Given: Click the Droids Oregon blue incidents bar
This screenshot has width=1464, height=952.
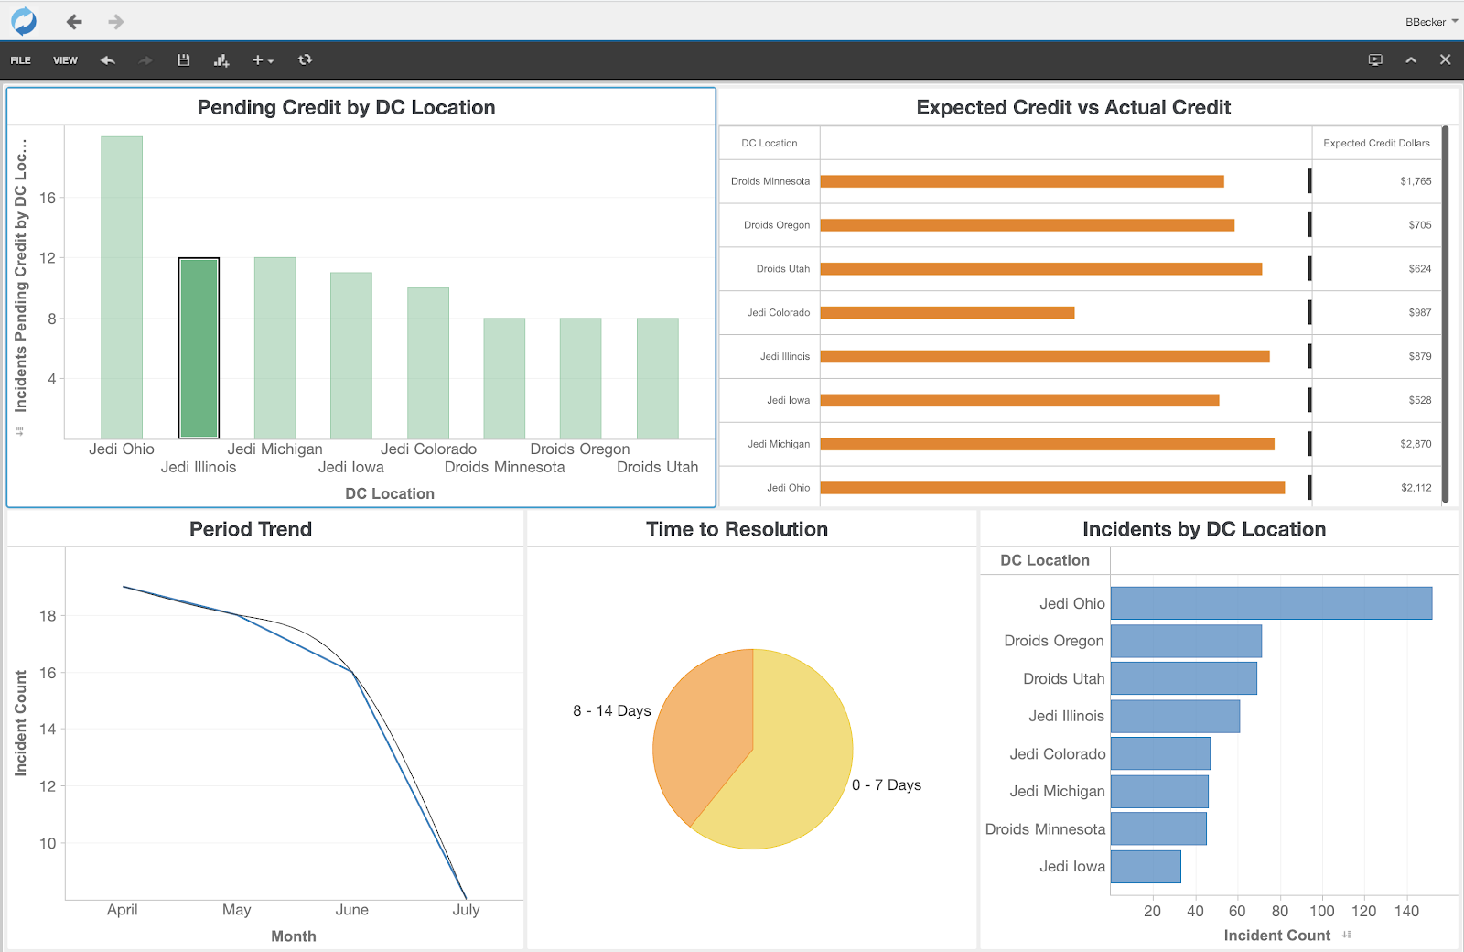Looking at the screenshot, I should (x=1186, y=641).
